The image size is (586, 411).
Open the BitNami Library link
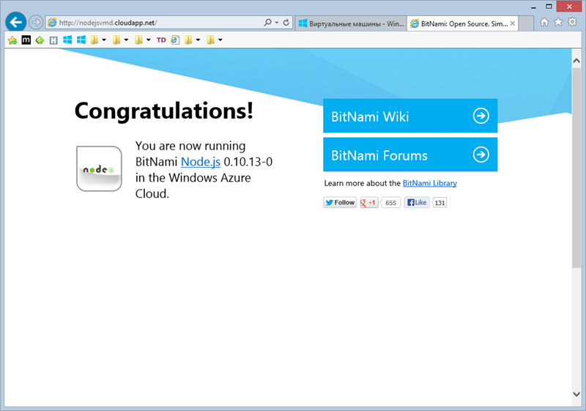click(x=430, y=183)
